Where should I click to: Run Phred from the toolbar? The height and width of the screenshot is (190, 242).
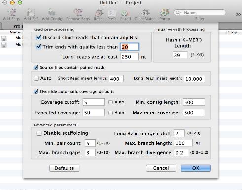tap(125, 15)
